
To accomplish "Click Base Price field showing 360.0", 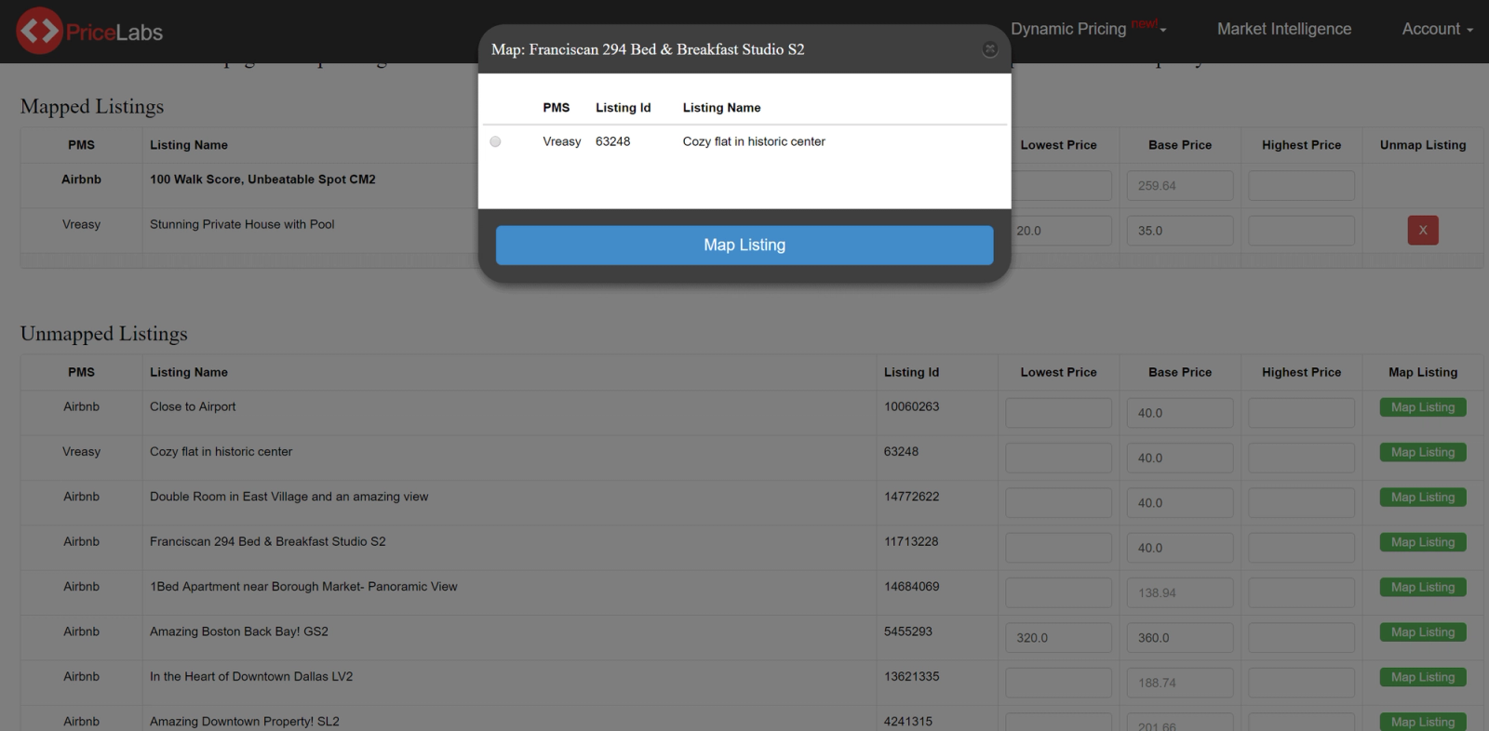I will [1180, 638].
